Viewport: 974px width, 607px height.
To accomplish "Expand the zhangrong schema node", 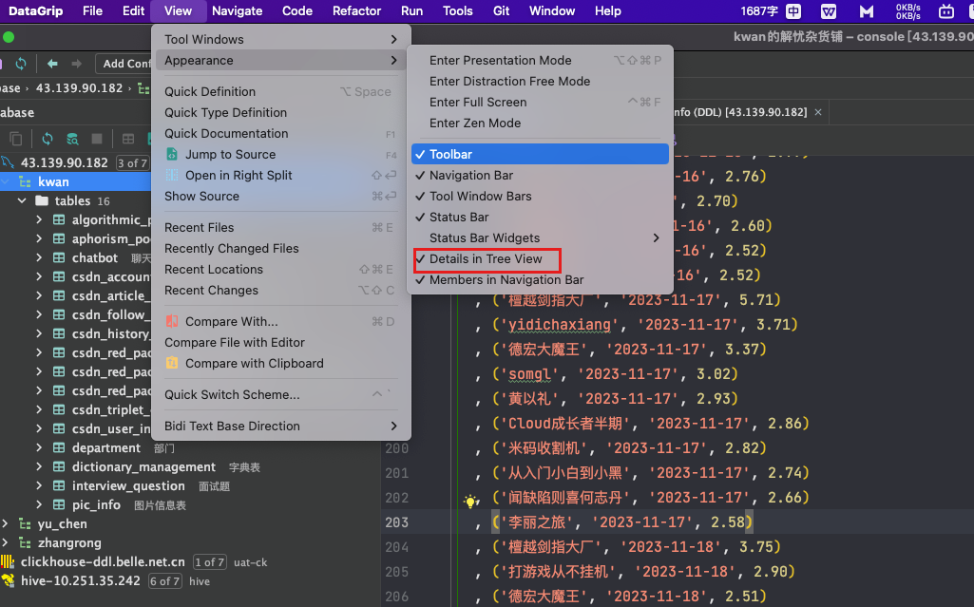I will [x=6, y=542].
